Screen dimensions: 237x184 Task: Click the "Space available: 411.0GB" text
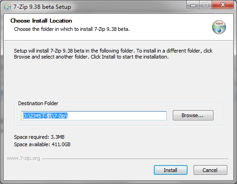[x=42, y=144]
